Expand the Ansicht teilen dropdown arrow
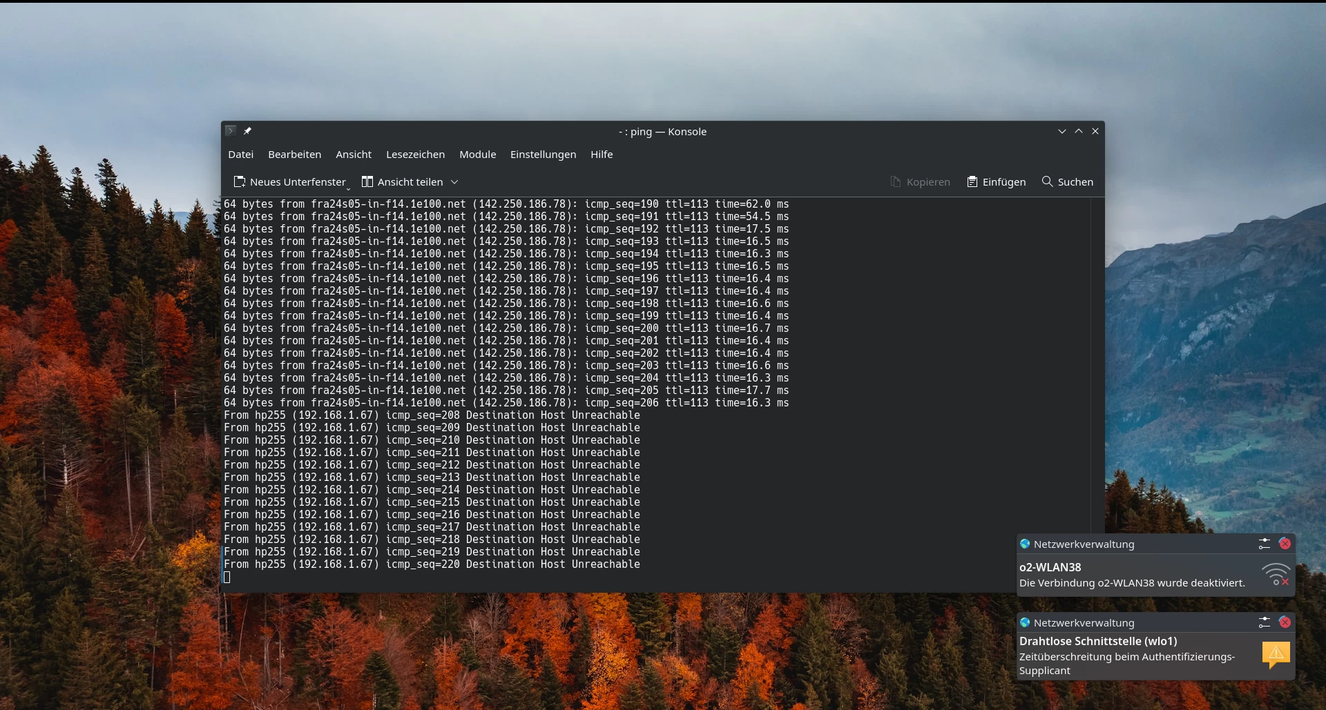This screenshot has width=1326, height=710. pyautogui.click(x=454, y=182)
